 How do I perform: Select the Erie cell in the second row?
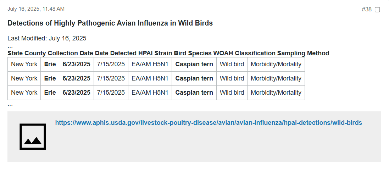point(50,78)
